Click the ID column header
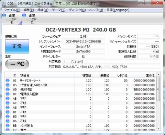Screen dimensions: 165x135 point(15,75)
